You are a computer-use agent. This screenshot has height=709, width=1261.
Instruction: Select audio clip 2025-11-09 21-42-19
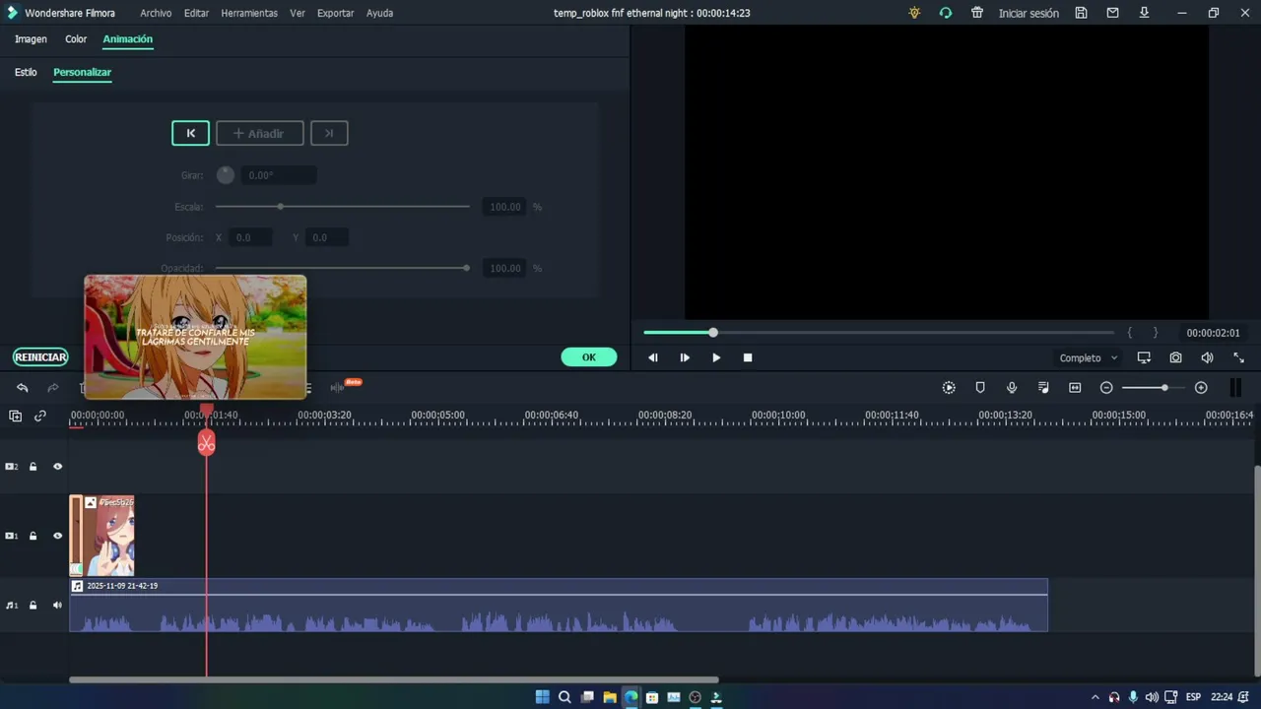[x=559, y=605]
